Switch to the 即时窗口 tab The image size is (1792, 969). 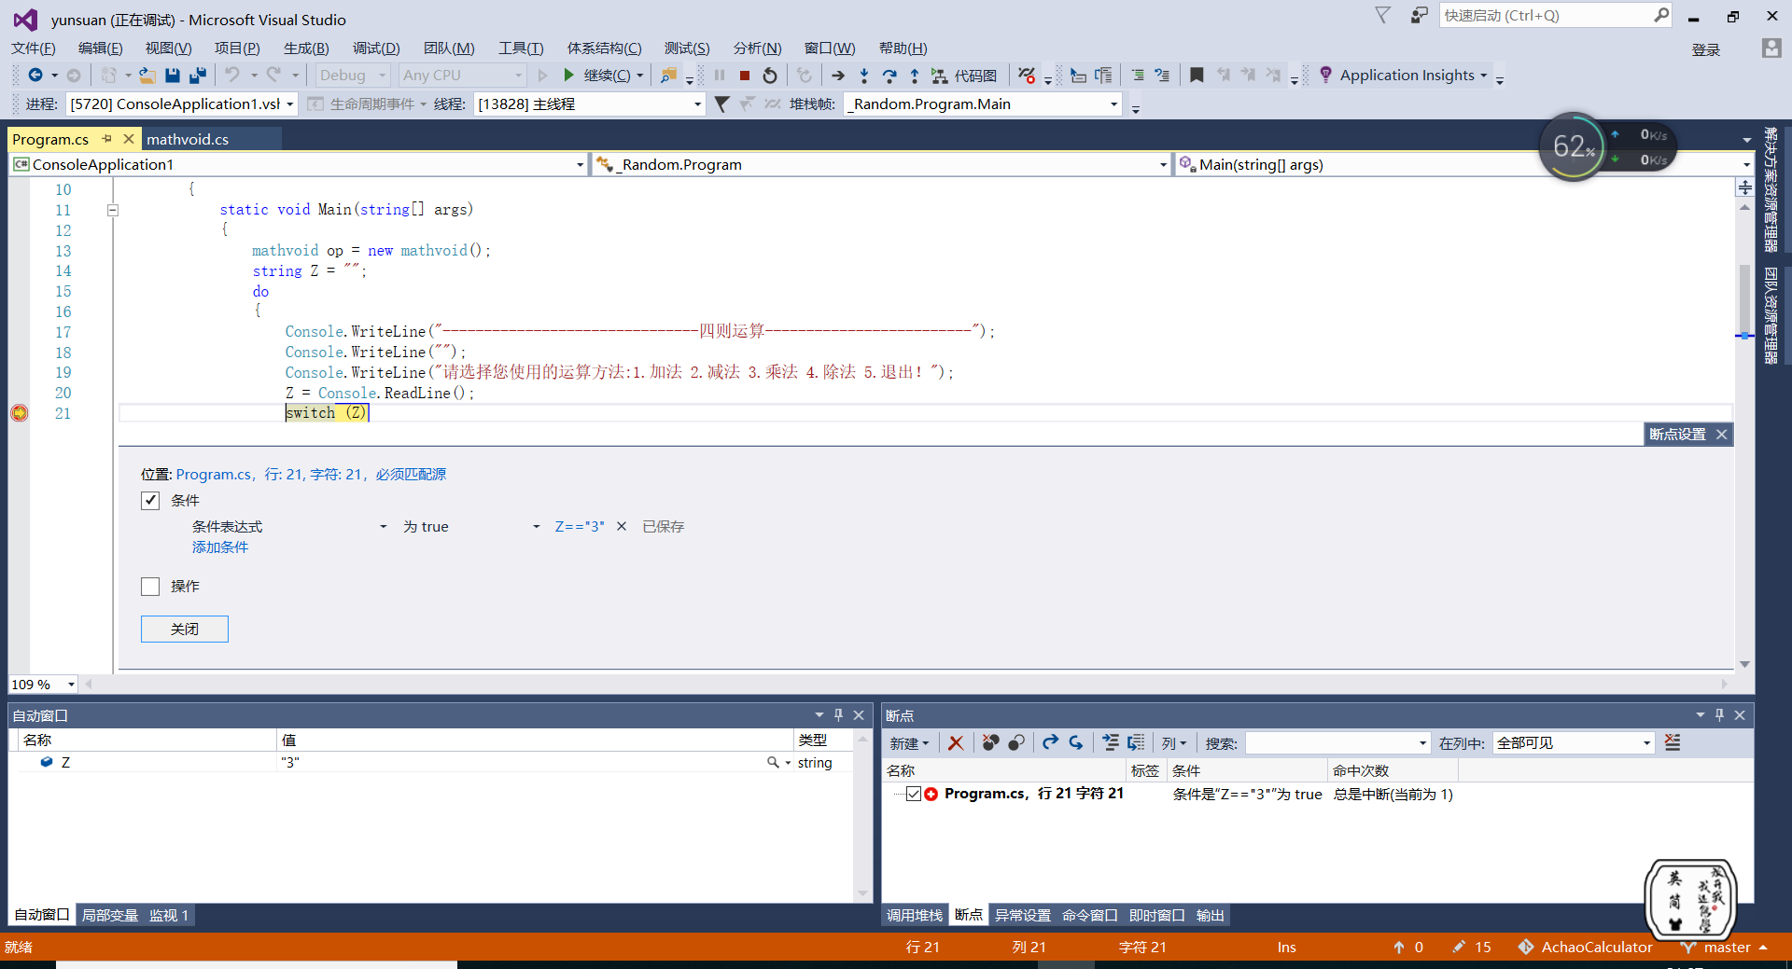1157,916
